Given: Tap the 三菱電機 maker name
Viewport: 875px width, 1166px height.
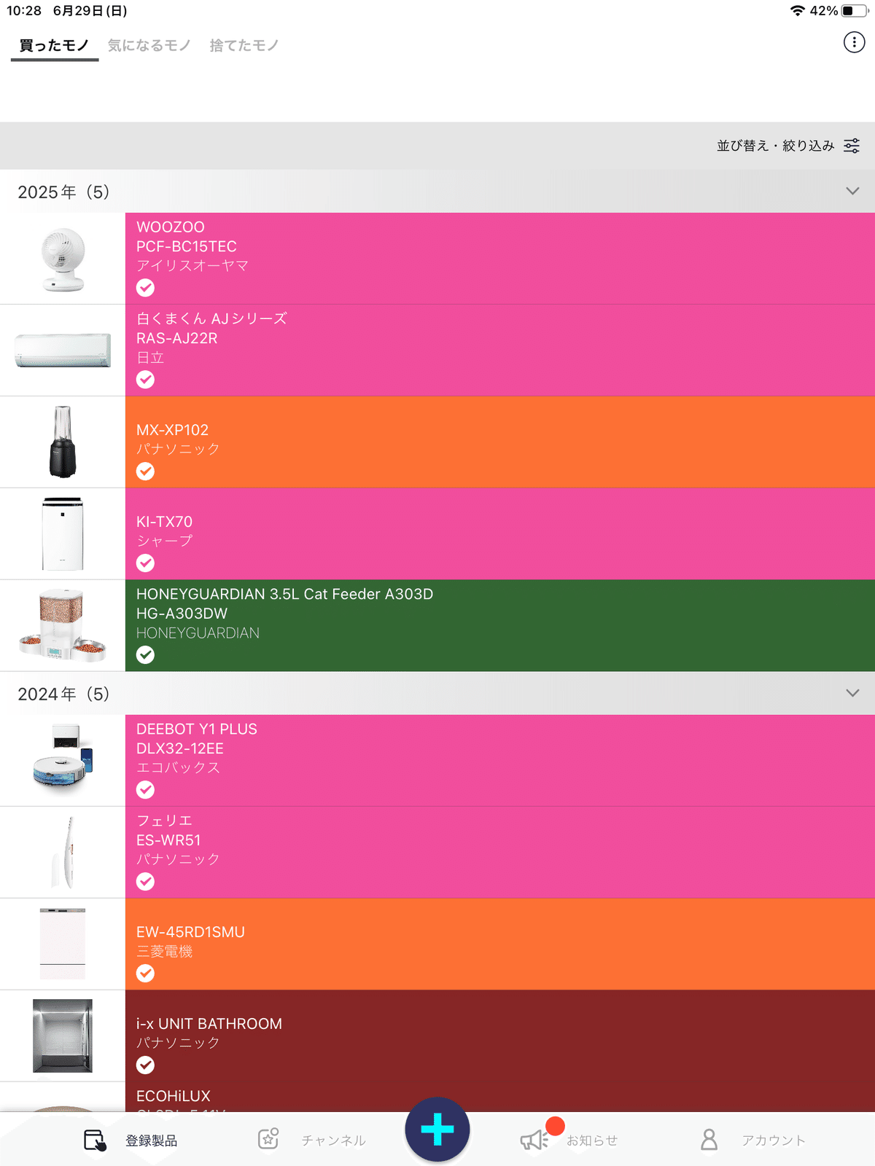Looking at the screenshot, I should [x=165, y=951].
